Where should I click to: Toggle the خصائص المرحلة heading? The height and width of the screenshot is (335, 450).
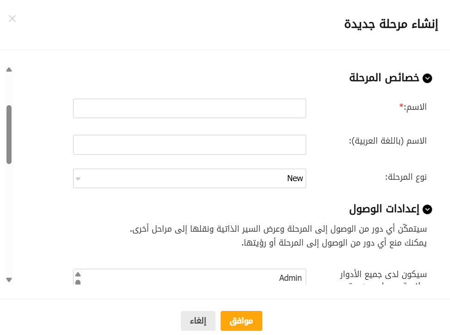coord(384,78)
